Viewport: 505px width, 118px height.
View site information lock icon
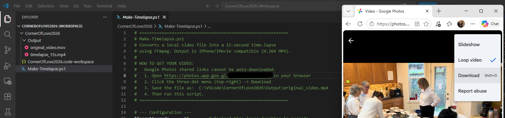pyautogui.click(x=372, y=24)
